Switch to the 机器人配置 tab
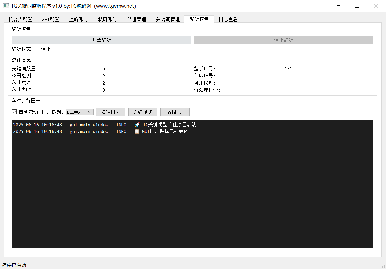The image size is (386, 269). [x=21, y=20]
